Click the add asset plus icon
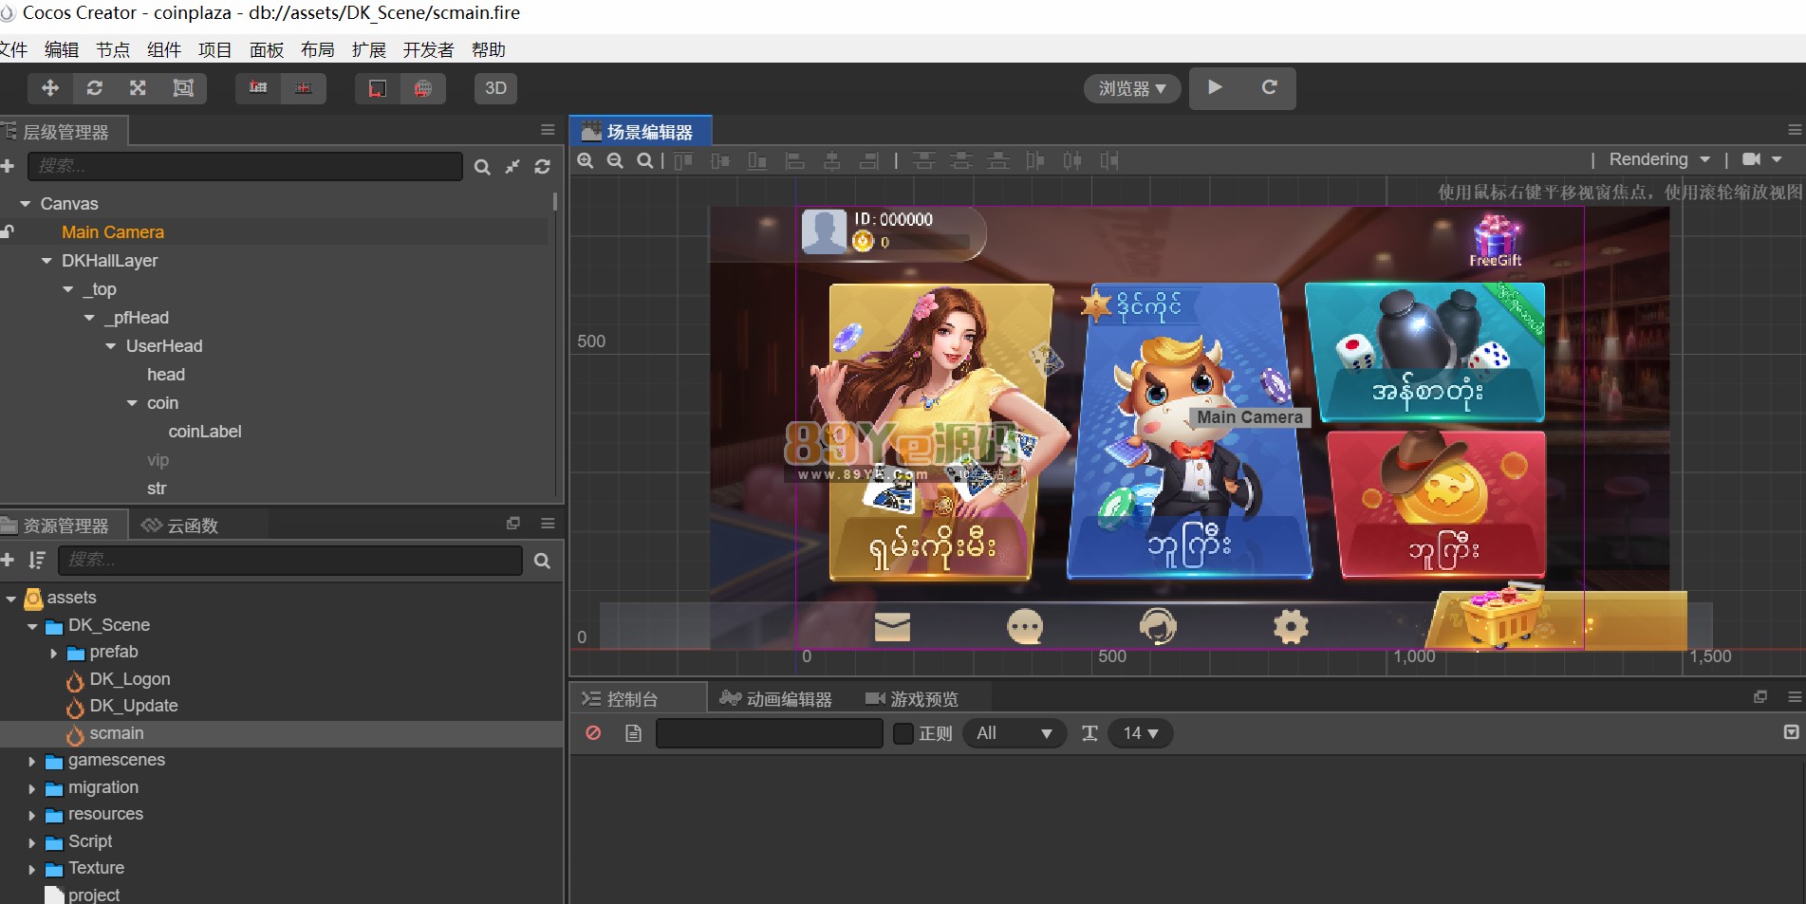The width and height of the screenshot is (1806, 904). click(x=8, y=560)
